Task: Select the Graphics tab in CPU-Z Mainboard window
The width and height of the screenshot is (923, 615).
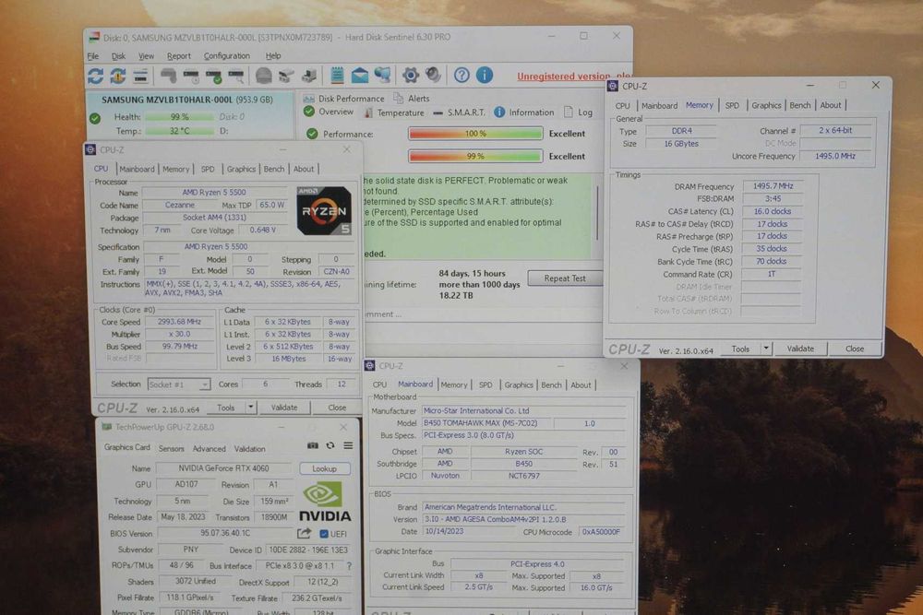Action: pyautogui.click(x=519, y=385)
